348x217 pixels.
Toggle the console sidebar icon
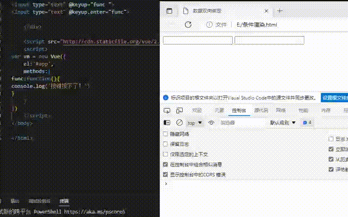167,123
